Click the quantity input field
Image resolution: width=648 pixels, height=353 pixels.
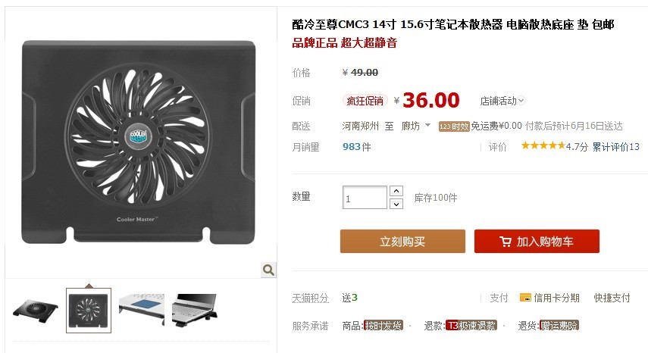[365, 198]
